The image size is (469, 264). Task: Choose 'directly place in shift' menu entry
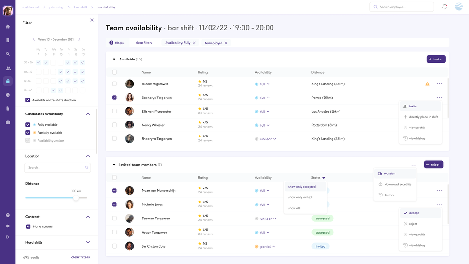pyautogui.click(x=423, y=117)
